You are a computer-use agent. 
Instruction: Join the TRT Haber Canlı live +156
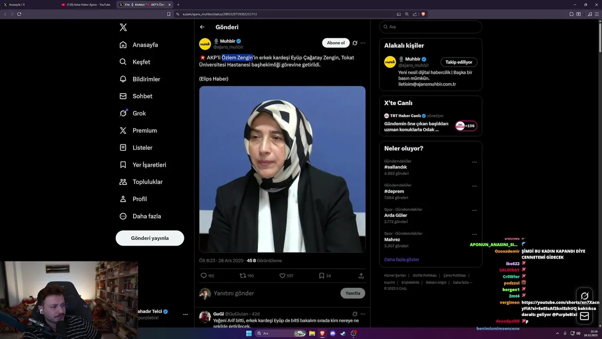[466, 126]
